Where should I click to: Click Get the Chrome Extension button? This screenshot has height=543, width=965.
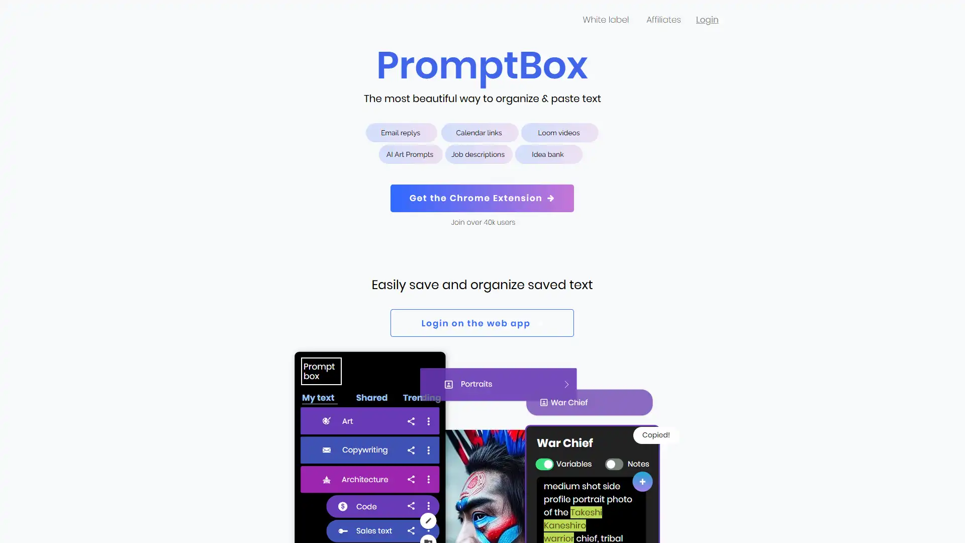pos(482,198)
